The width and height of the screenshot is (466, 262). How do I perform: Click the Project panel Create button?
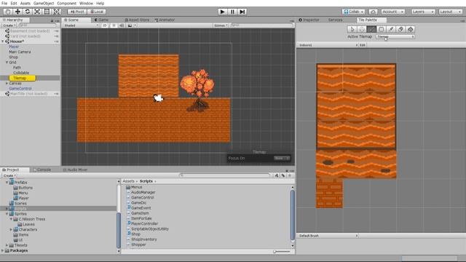coord(9,175)
